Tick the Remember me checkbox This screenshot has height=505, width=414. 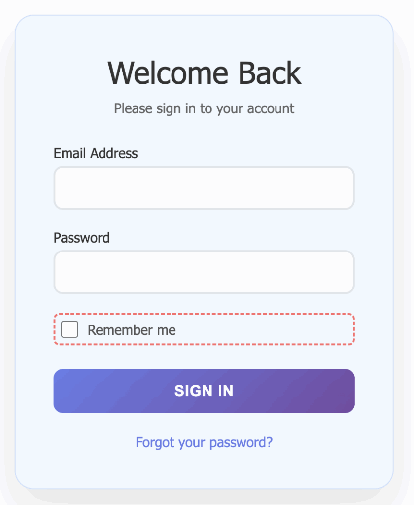(x=69, y=329)
